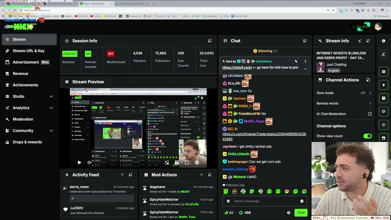The height and width of the screenshot is (220, 391).
Task: Click the OFF Multistream badge
Action: click(x=111, y=54)
